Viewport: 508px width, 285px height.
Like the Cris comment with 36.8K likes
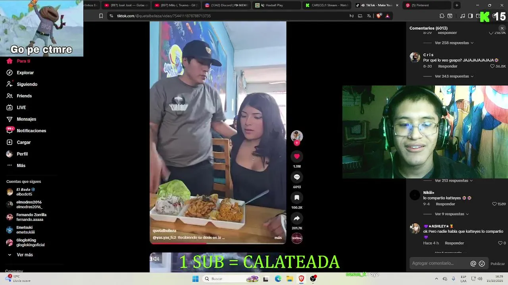coord(493,66)
